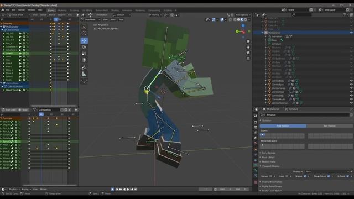Click the Pose Position button

click(x=283, y=126)
